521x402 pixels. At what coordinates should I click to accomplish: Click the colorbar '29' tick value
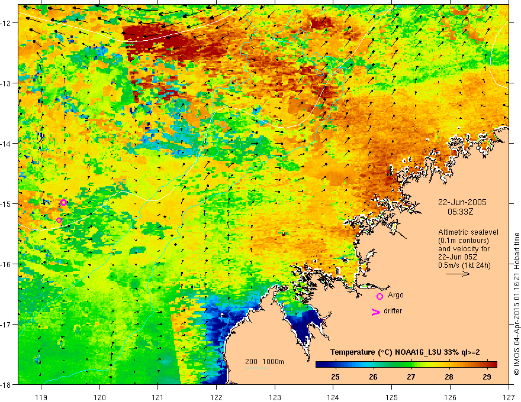click(x=487, y=377)
